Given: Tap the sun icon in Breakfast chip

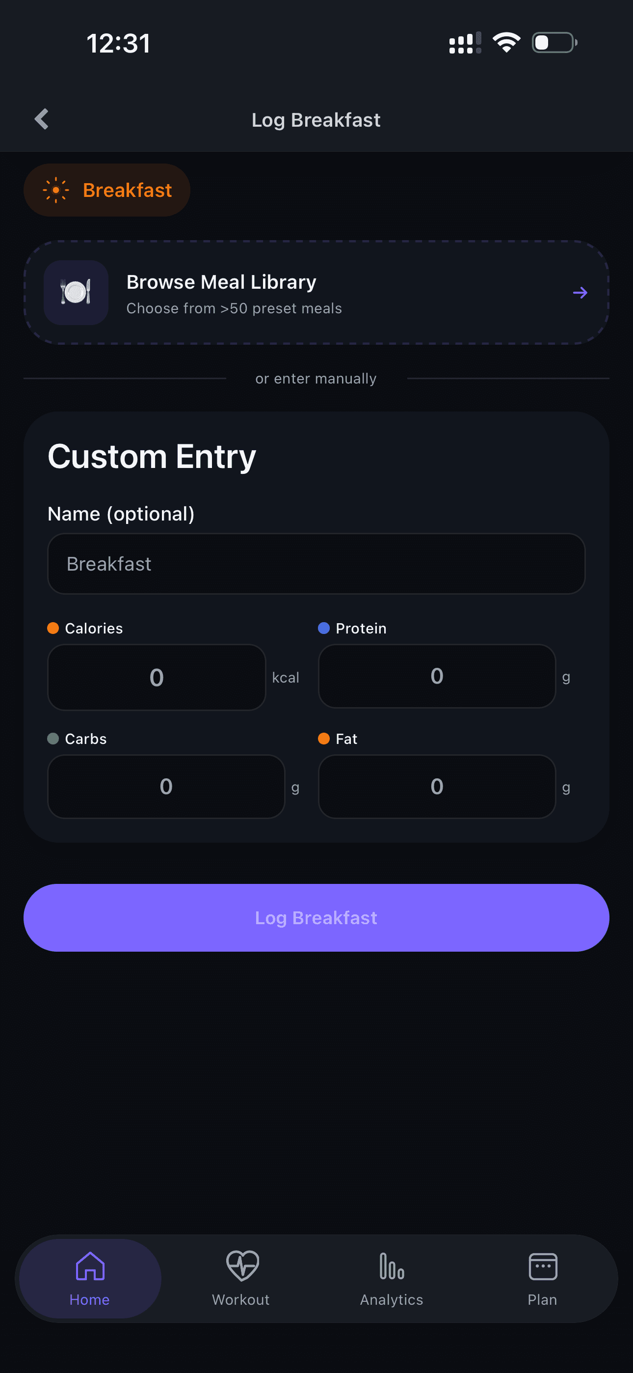Looking at the screenshot, I should 56,190.
